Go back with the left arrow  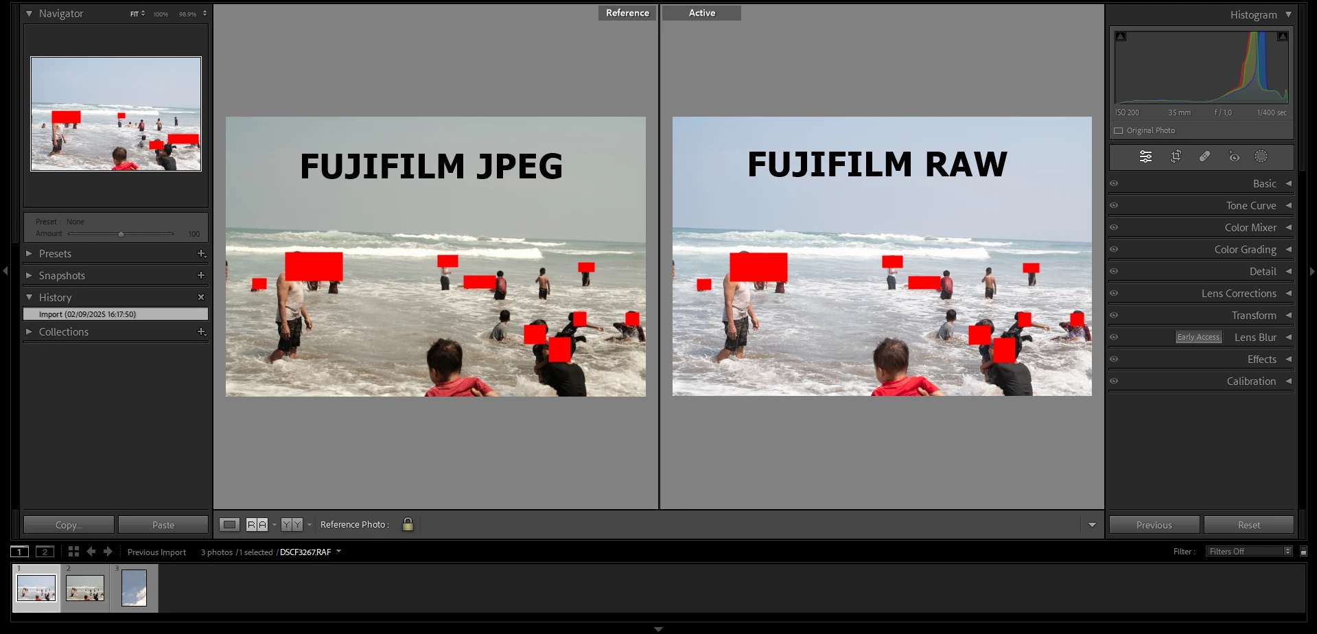point(91,552)
